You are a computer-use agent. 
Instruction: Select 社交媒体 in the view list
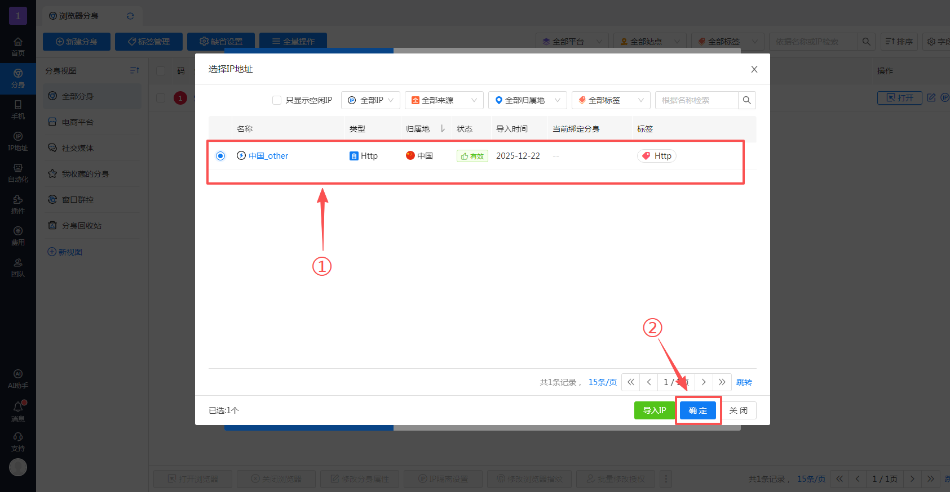point(92,148)
